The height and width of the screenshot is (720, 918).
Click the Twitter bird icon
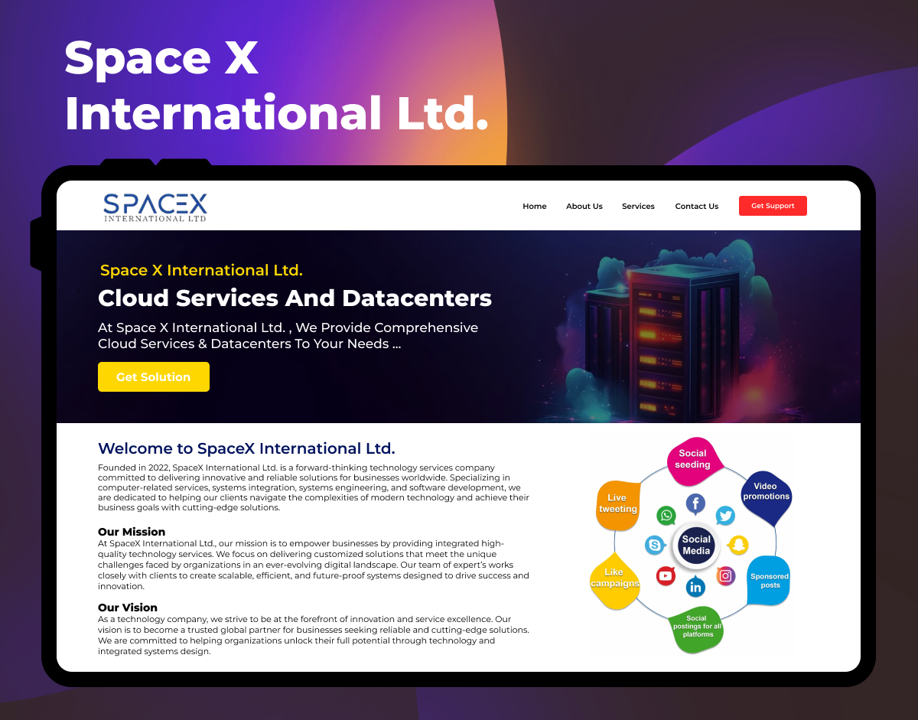tap(725, 516)
